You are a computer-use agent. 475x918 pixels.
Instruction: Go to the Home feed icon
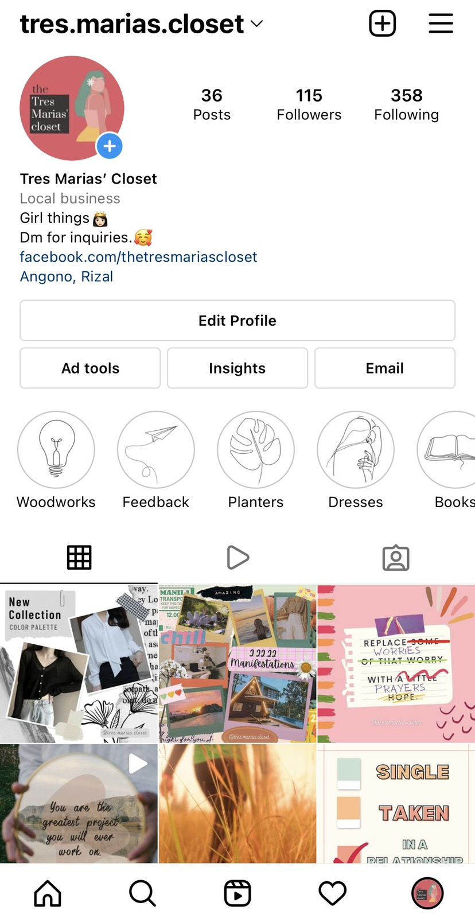[x=48, y=893]
